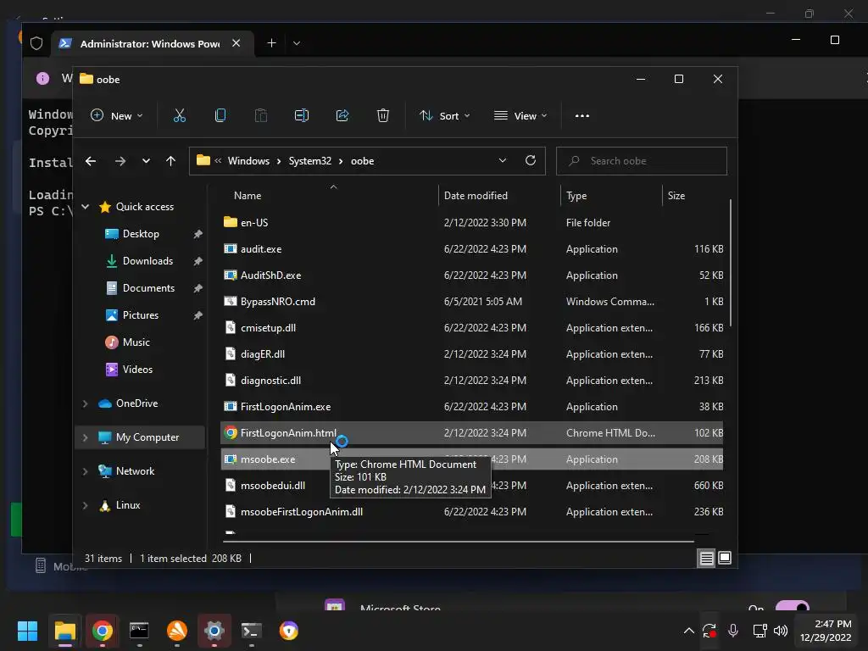868x651 pixels.
Task: Click the Search oobe field
Action: tap(641, 161)
